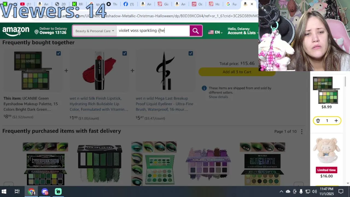Open the Cyberpunk Show palette thumbnail
This screenshot has height=197, width=350.
(45, 163)
